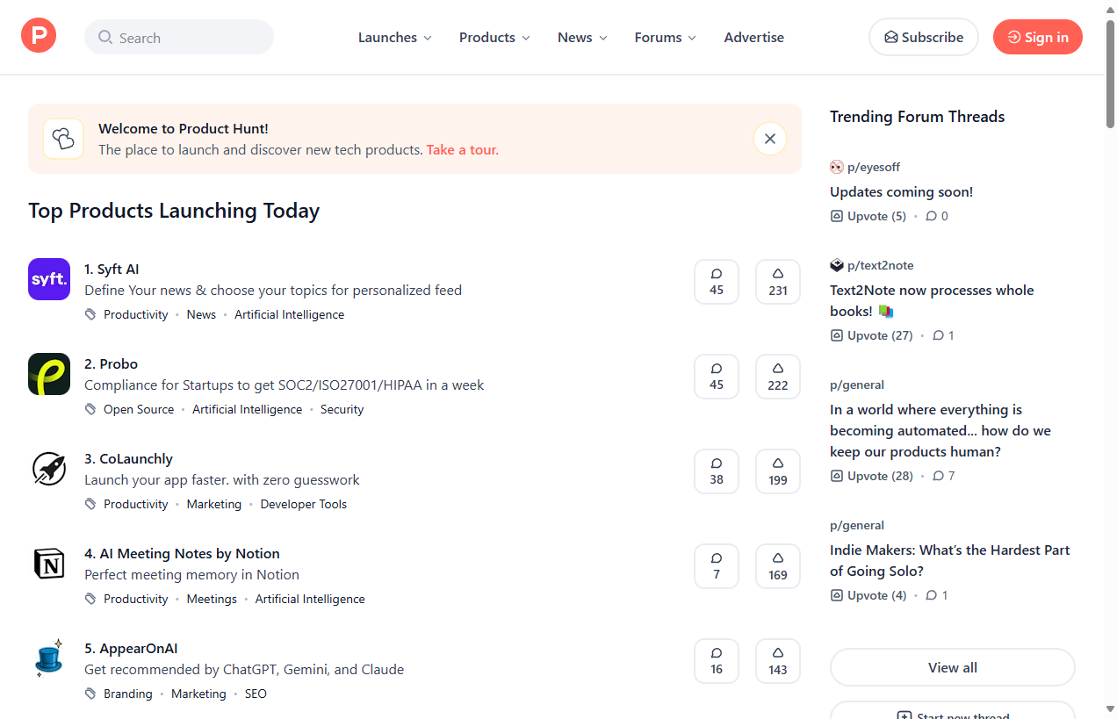The height and width of the screenshot is (719, 1117).
Task: Open the Advertise page
Action: coord(753,37)
